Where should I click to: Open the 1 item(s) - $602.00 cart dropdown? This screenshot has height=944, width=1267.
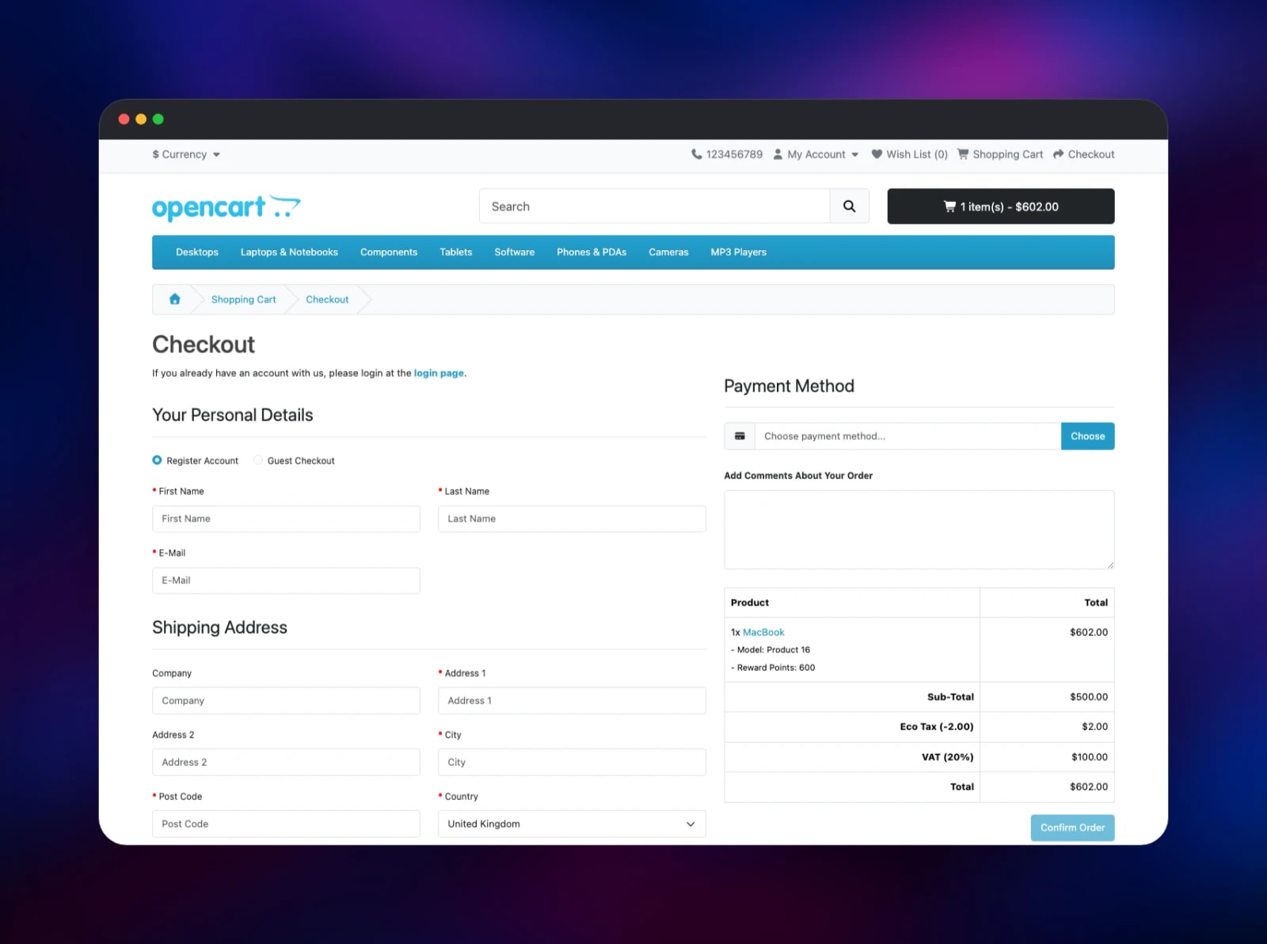[1001, 207]
